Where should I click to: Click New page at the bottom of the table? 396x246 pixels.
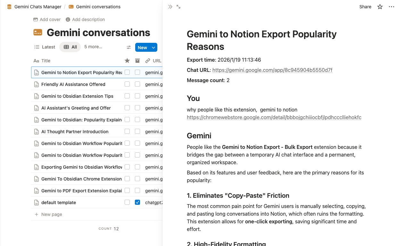click(48, 214)
